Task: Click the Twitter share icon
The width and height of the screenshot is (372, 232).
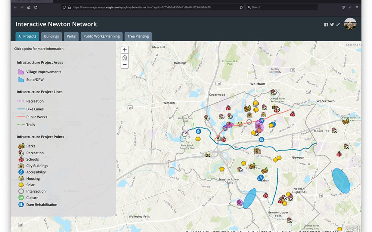Action: [x=332, y=24]
